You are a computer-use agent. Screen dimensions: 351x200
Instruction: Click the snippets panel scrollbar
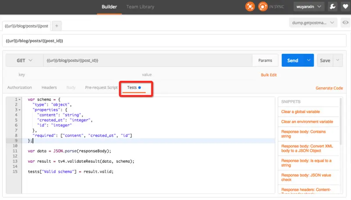tap(341, 122)
